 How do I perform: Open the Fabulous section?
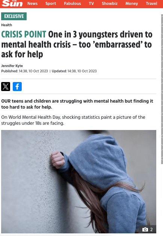pos(72,3)
